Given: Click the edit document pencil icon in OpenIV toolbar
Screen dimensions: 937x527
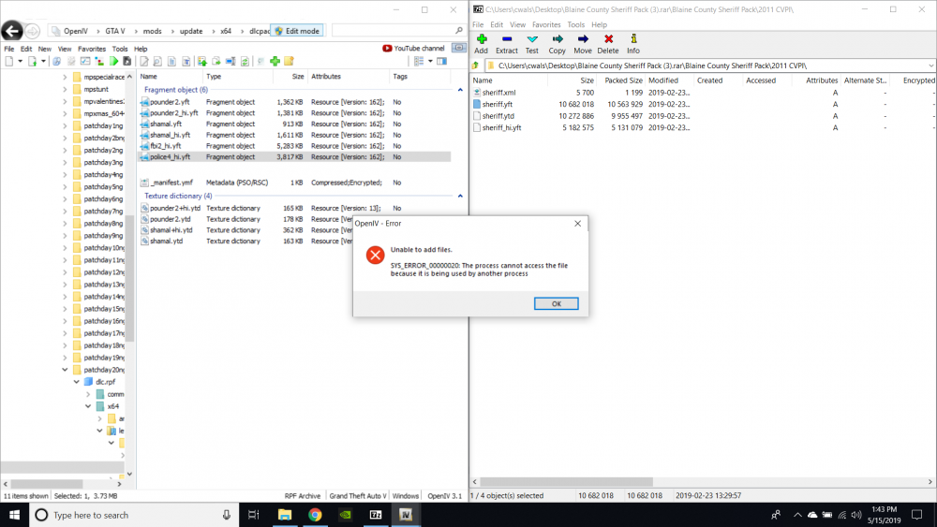Looking at the screenshot, I should (x=144, y=62).
